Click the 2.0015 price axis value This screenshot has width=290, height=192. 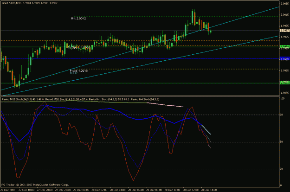[284, 15]
